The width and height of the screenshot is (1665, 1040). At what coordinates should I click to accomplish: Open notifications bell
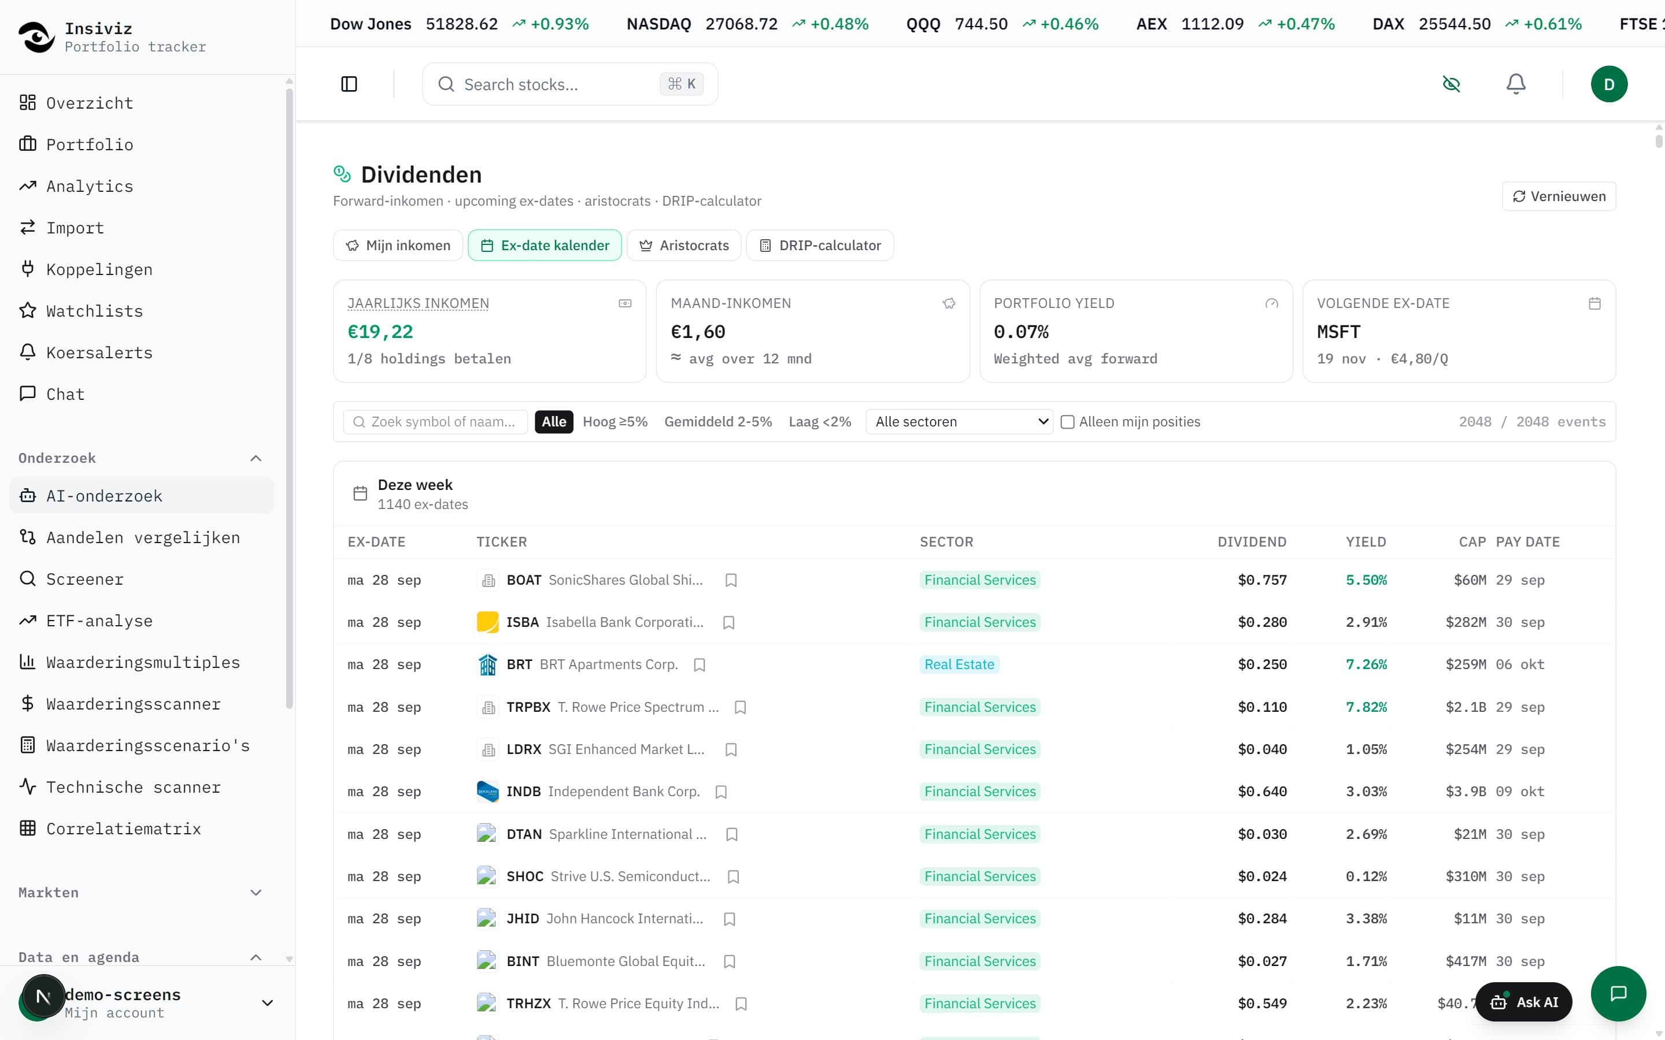[x=1516, y=84]
